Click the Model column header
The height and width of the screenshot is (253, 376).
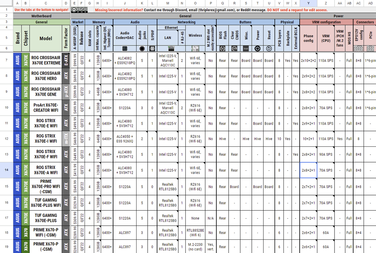coord(46,38)
